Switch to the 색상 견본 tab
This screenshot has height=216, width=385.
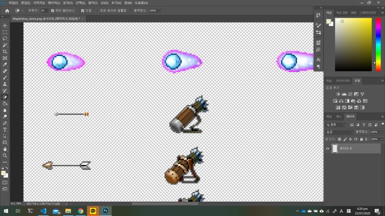(x=342, y=13)
